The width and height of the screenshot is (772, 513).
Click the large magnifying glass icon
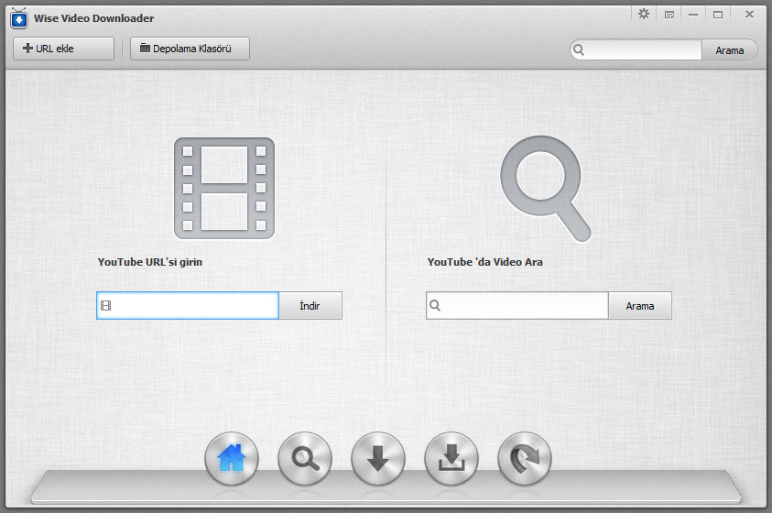(x=545, y=189)
